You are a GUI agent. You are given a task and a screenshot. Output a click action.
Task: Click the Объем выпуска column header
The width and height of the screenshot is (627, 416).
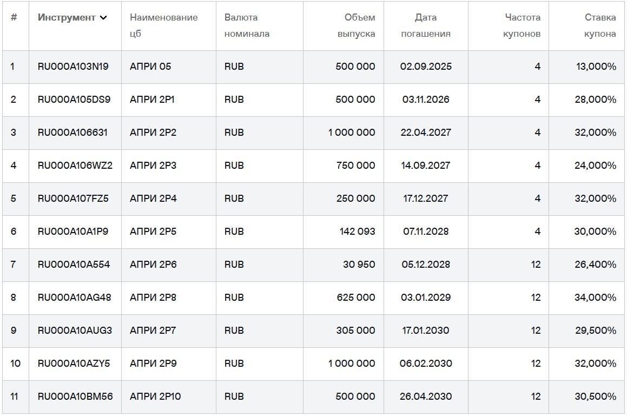[354, 25]
